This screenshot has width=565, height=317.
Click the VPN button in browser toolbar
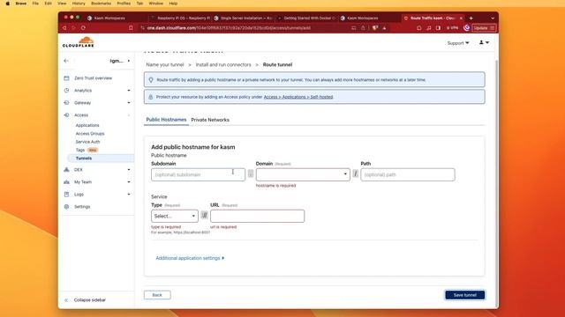[x=452, y=27]
